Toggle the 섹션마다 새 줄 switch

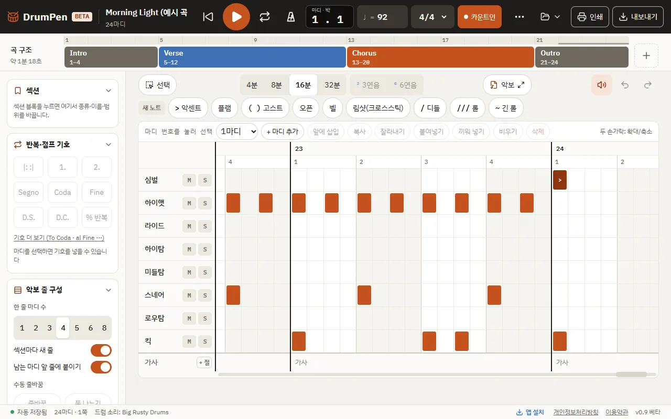tap(101, 350)
